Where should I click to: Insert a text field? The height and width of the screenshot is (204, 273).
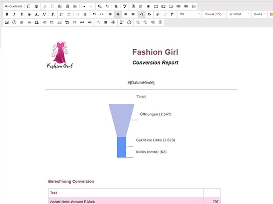(156, 6)
